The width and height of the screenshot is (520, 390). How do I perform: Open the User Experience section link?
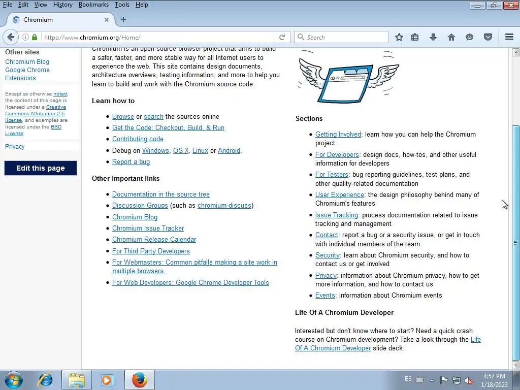coord(340,194)
